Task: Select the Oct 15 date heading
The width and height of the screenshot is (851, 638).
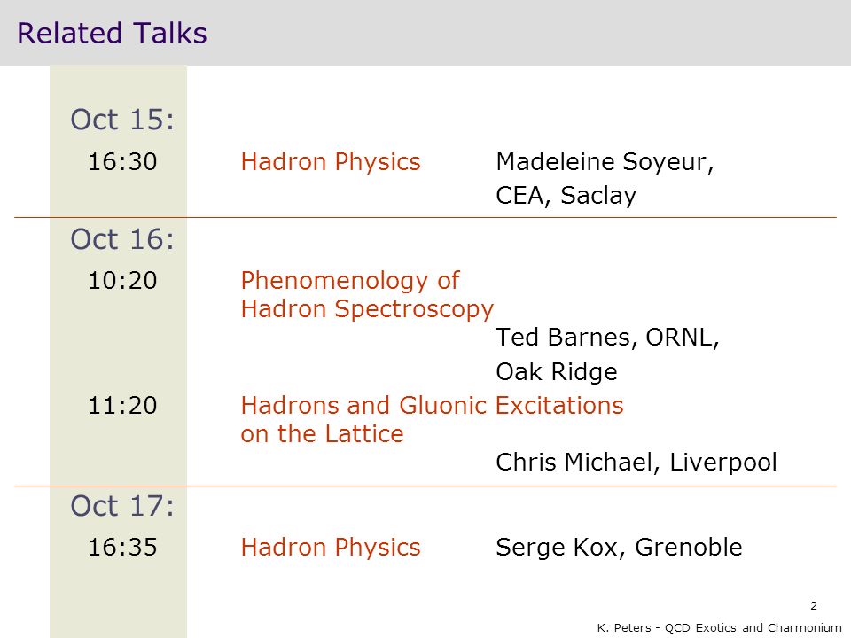Action: pos(122,120)
